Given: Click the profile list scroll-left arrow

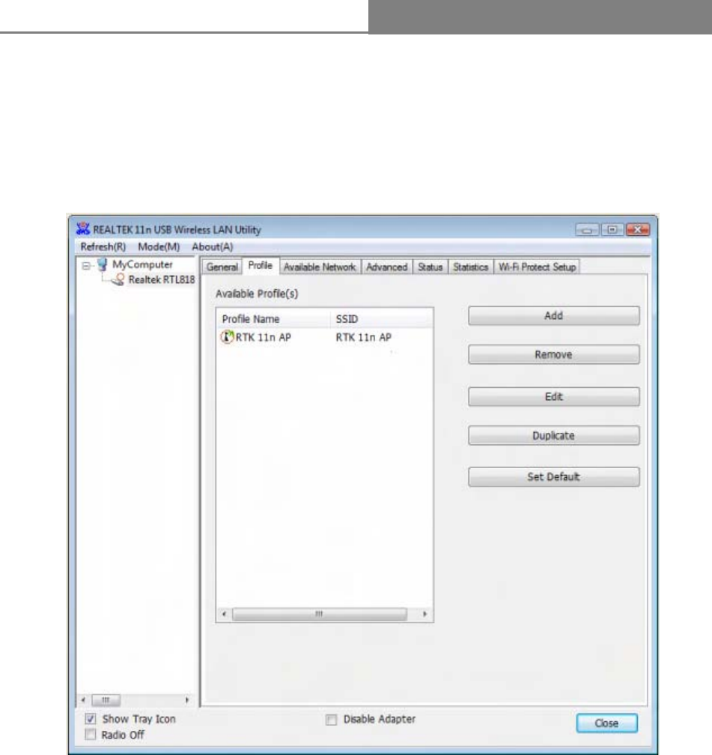Looking at the screenshot, I should point(224,614).
